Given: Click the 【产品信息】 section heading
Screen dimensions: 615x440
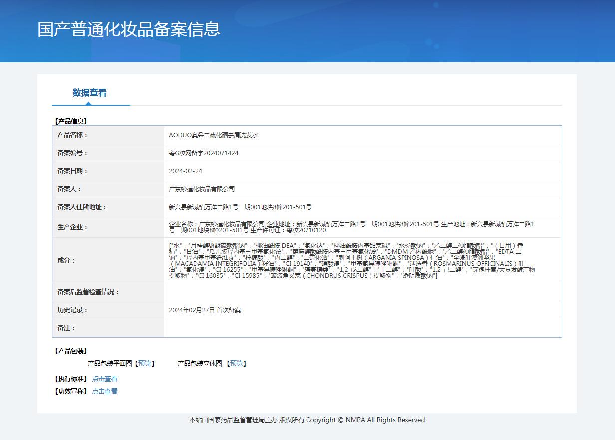Looking at the screenshot, I should [x=70, y=121].
